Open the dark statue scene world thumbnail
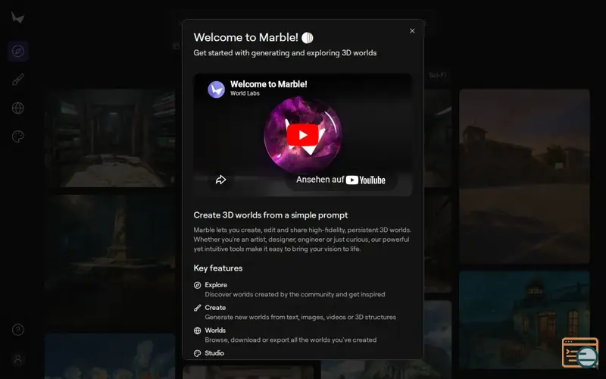Image resolution: width=606 pixels, height=379 pixels. coord(110,260)
